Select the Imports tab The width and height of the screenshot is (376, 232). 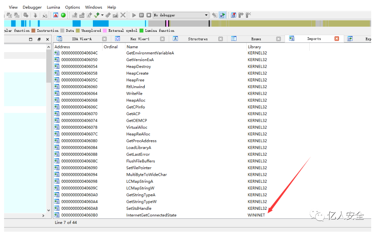tap(314, 38)
